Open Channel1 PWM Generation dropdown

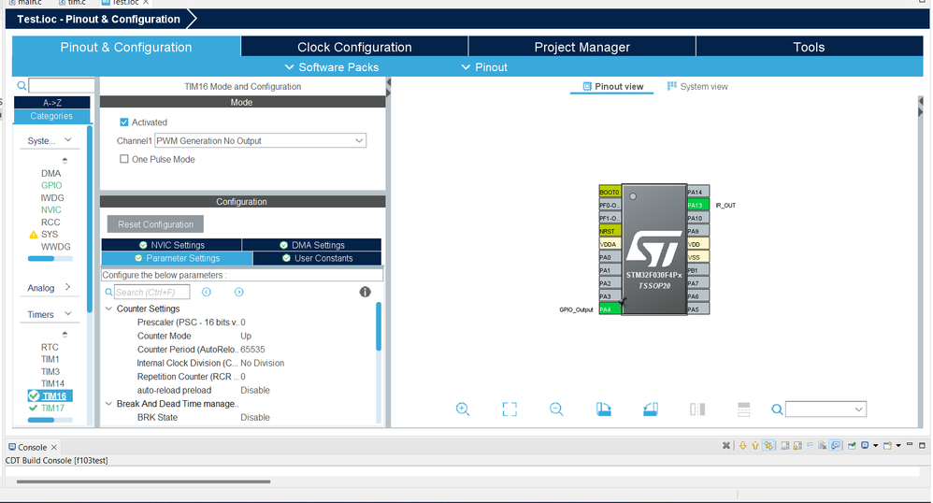click(260, 140)
